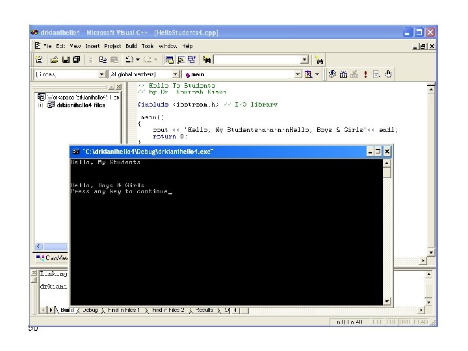Open the File menu
Viewport: 468px width, 351px height.
pos(47,46)
